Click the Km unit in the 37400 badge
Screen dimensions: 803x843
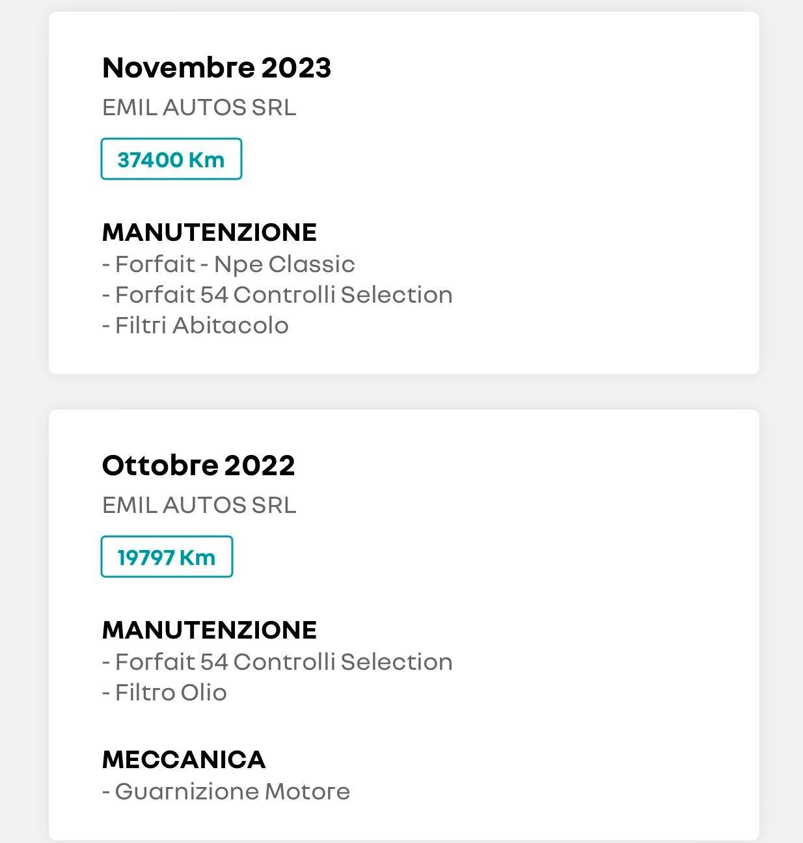206,159
